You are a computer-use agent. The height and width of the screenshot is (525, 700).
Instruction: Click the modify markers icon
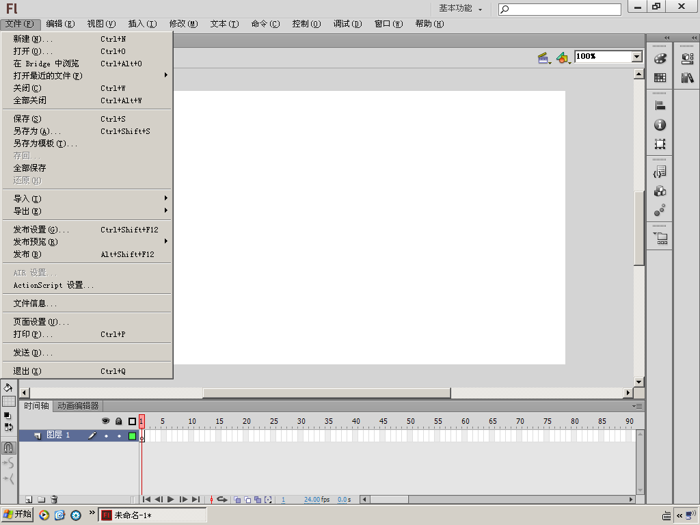pyautogui.click(x=268, y=500)
